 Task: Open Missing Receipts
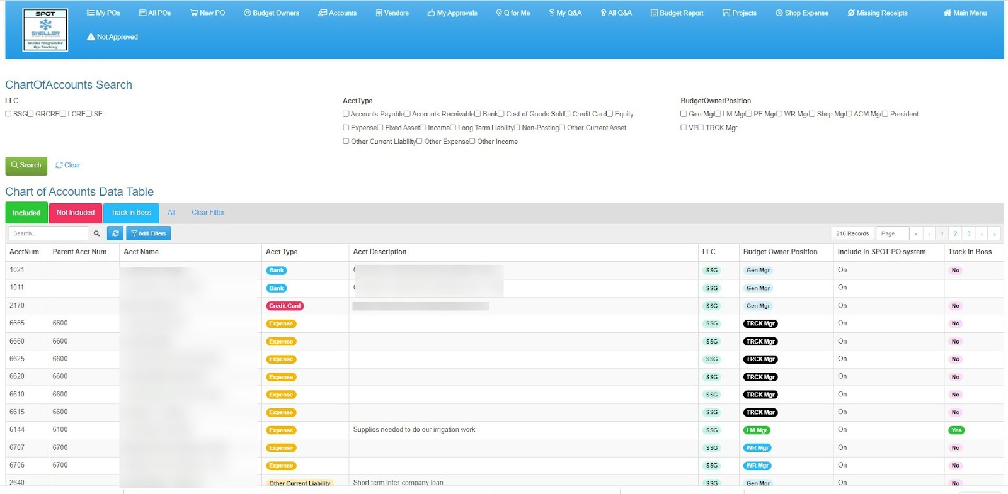click(878, 13)
